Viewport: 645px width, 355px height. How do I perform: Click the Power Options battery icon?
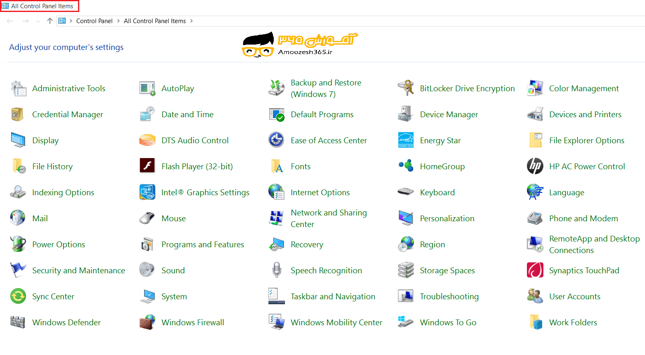[18, 244]
